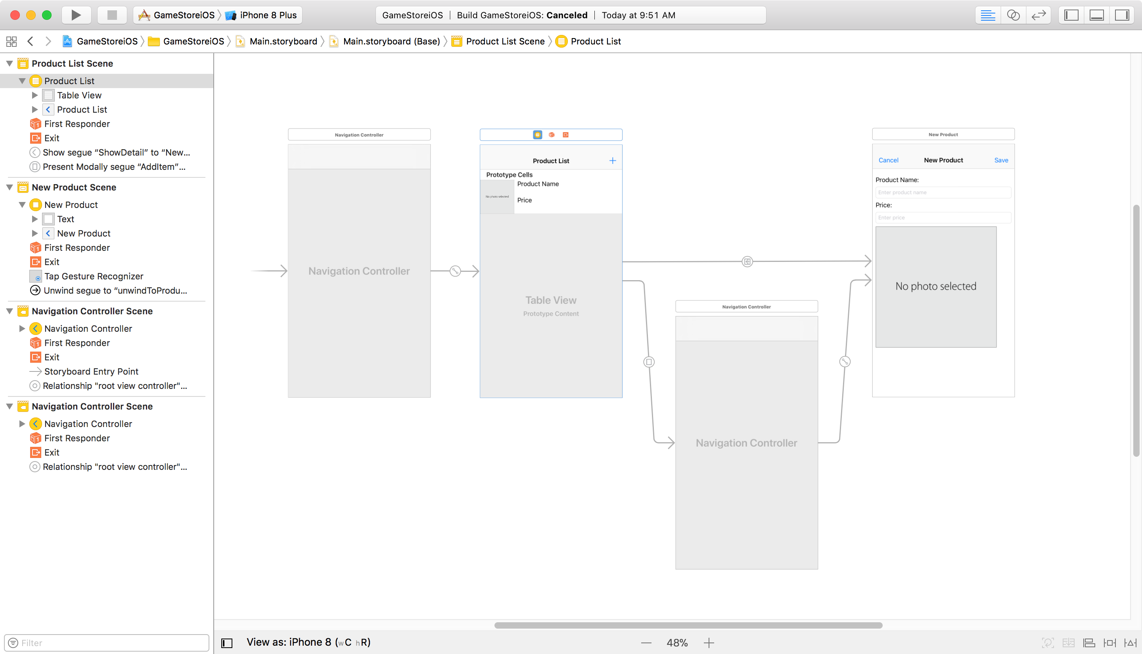Zoom out the storyboard canvas
The width and height of the screenshot is (1142, 654).
pyautogui.click(x=646, y=643)
